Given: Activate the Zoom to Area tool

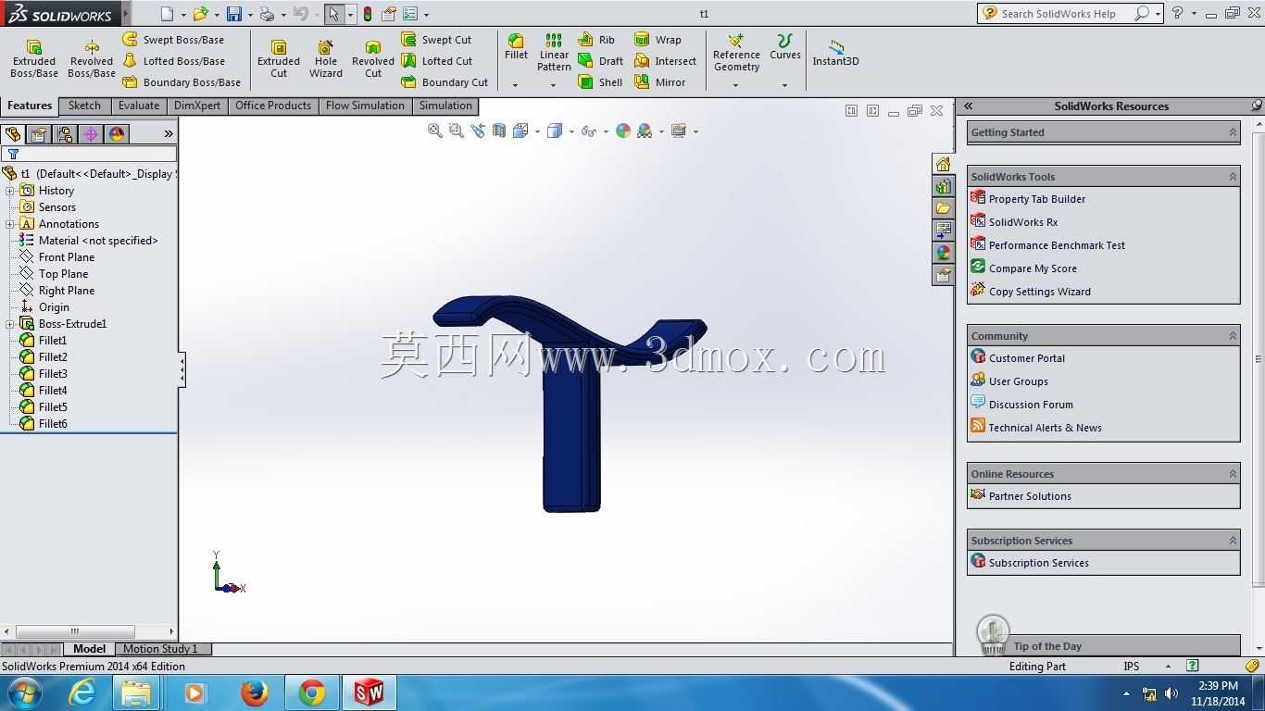Looking at the screenshot, I should [x=456, y=131].
